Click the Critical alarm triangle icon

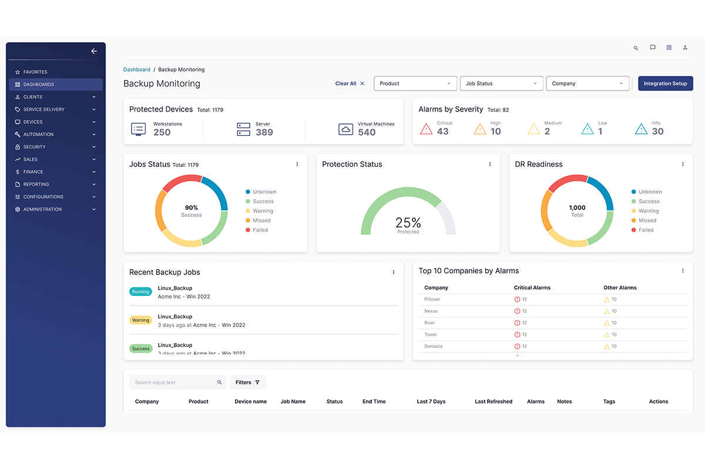click(x=427, y=129)
